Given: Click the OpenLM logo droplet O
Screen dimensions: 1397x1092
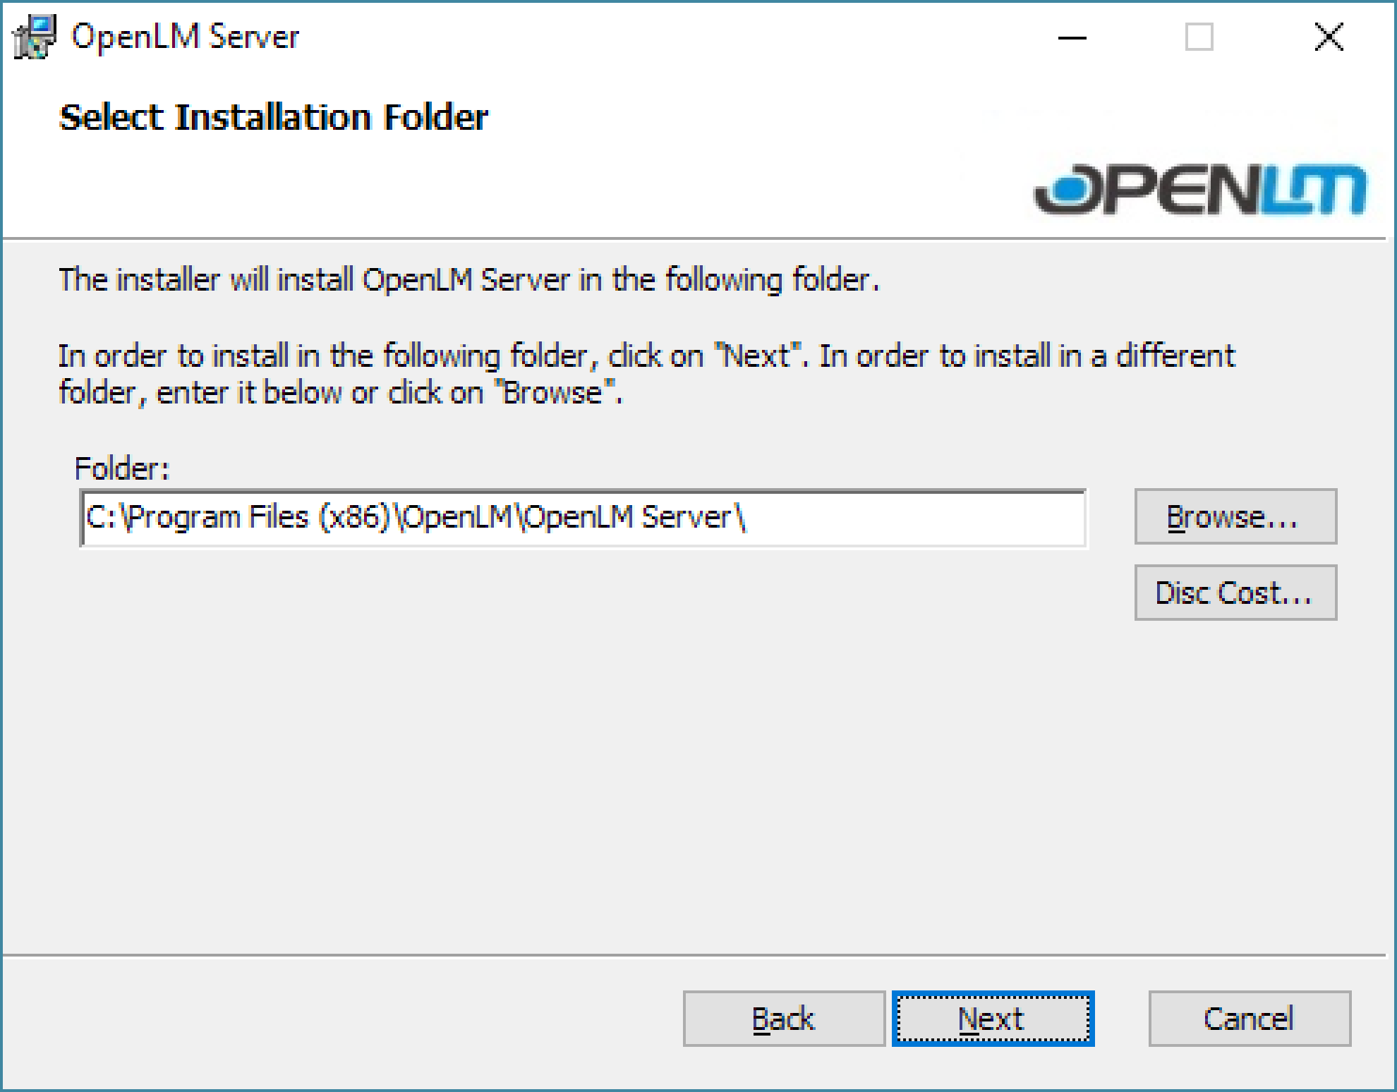Looking at the screenshot, I should pyautogui.click(x=1067, y=188).
